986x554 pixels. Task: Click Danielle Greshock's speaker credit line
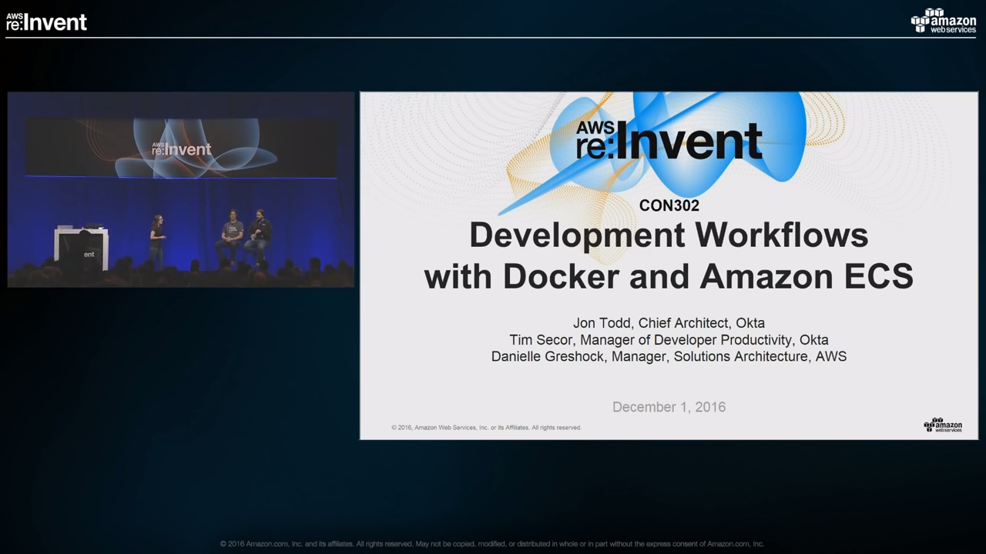pyautogui.click(x=669, y=356)
